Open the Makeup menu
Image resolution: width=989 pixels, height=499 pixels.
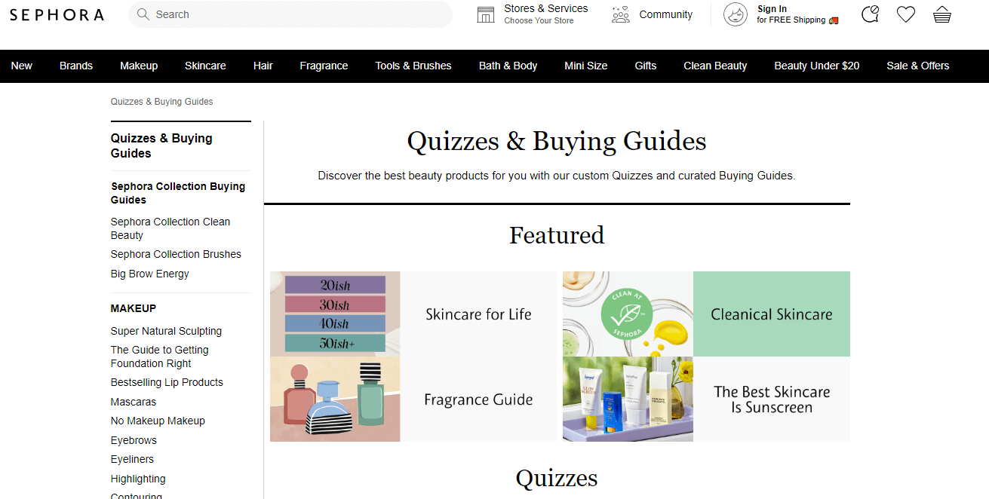139,66
